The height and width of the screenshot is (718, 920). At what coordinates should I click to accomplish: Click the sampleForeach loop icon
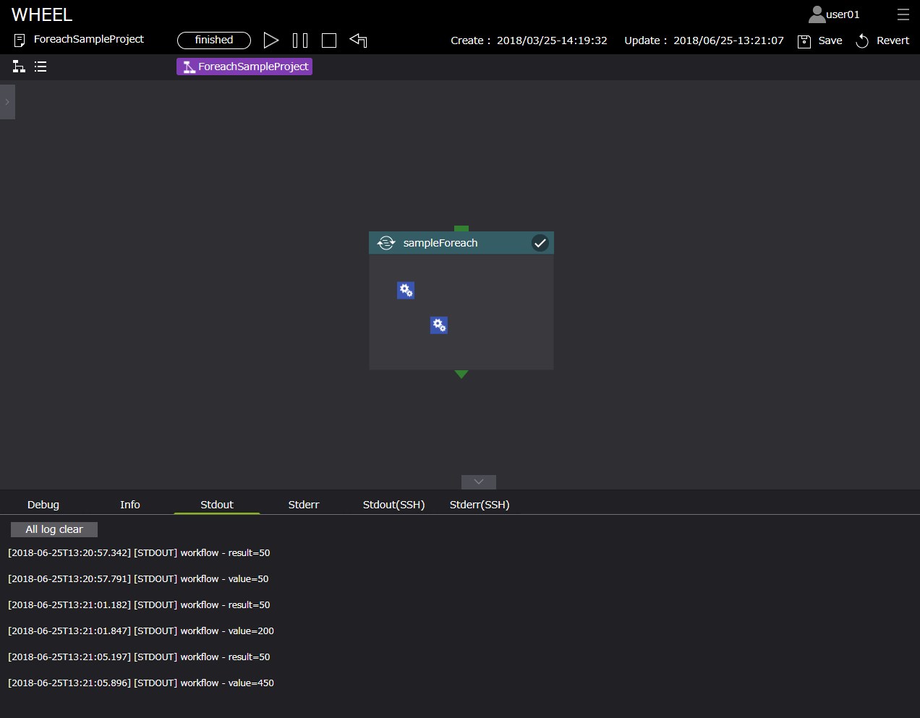pyautogui.click(x=386, y=243)
